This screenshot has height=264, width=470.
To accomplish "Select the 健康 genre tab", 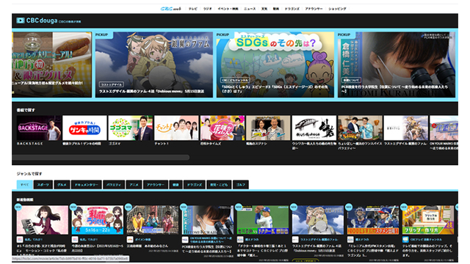I will tap(176, 185).
